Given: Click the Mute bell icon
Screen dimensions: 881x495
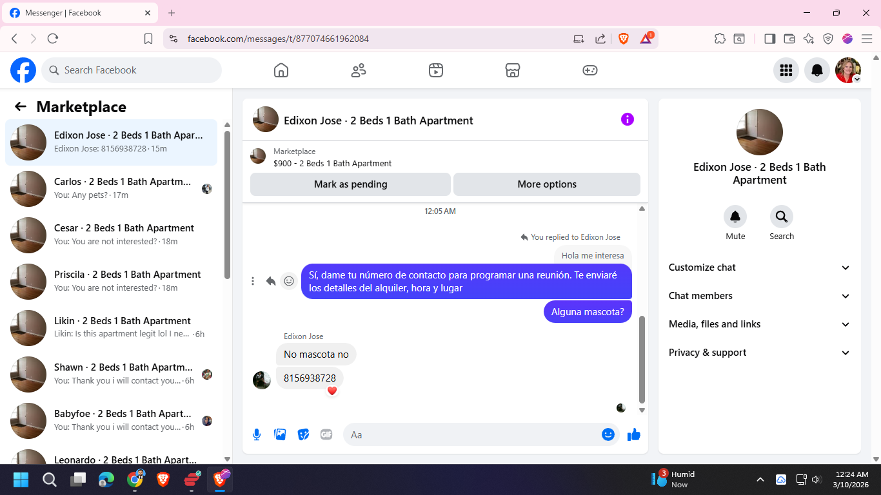Looking at the screenshot, I should (x=735, y=217).
